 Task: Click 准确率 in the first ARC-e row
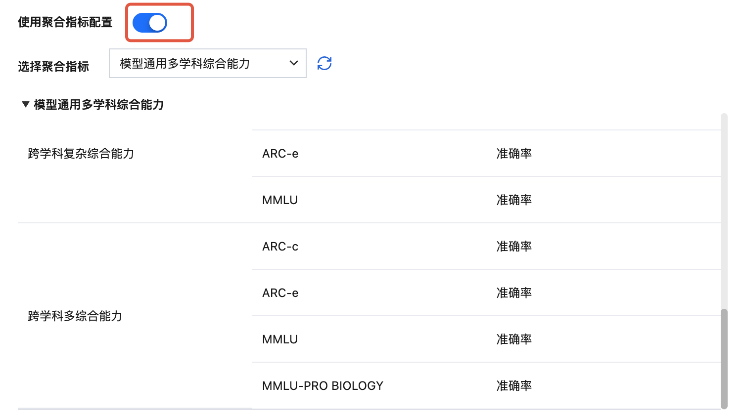point(514,154)
